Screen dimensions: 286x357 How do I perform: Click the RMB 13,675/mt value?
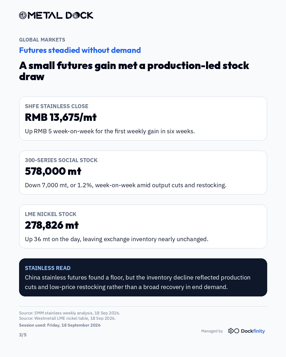click(x=61, y=117)
